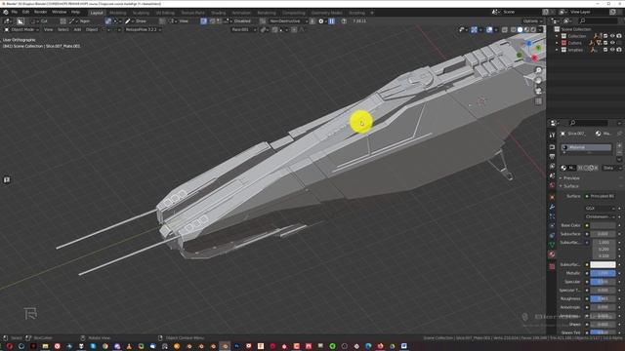Click the properties search field

tap(589, 123)
